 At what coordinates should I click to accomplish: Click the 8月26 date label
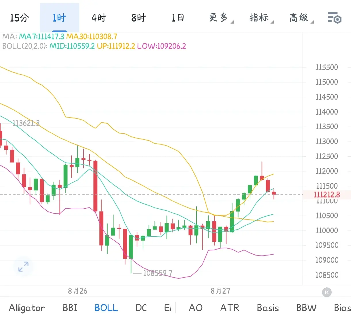tap(78, 291)
